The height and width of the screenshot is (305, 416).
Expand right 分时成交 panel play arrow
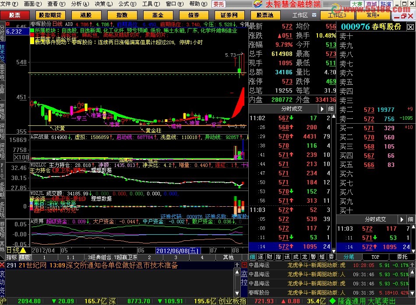point(402,219)
